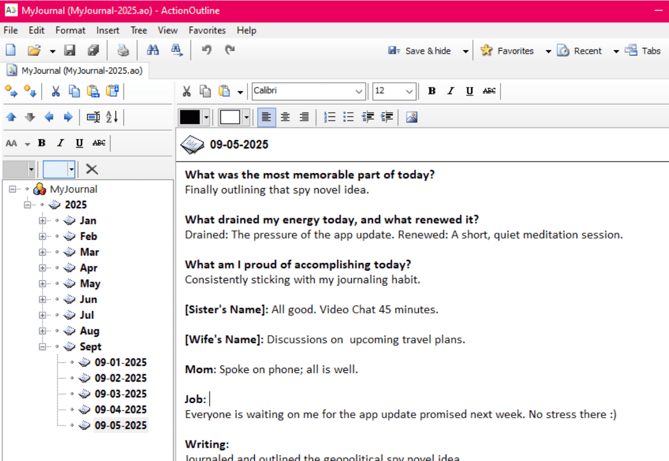Click the numbered list icon
The height and width of the screenshot is (461, 669).
pyautogui.click(x=329, y=117)
